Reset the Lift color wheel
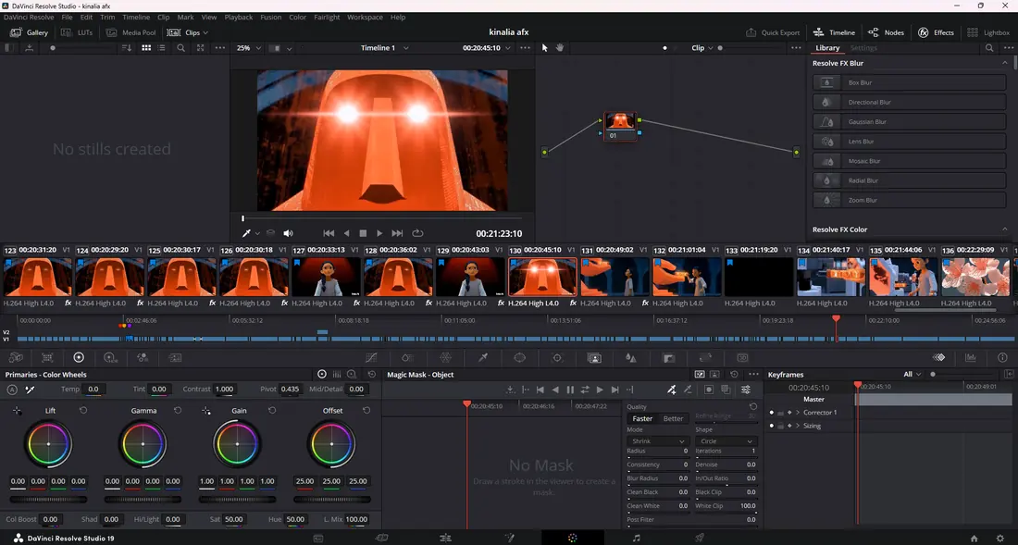The height and width of the screenshot is (545, 1018). [x=83, y=411]
